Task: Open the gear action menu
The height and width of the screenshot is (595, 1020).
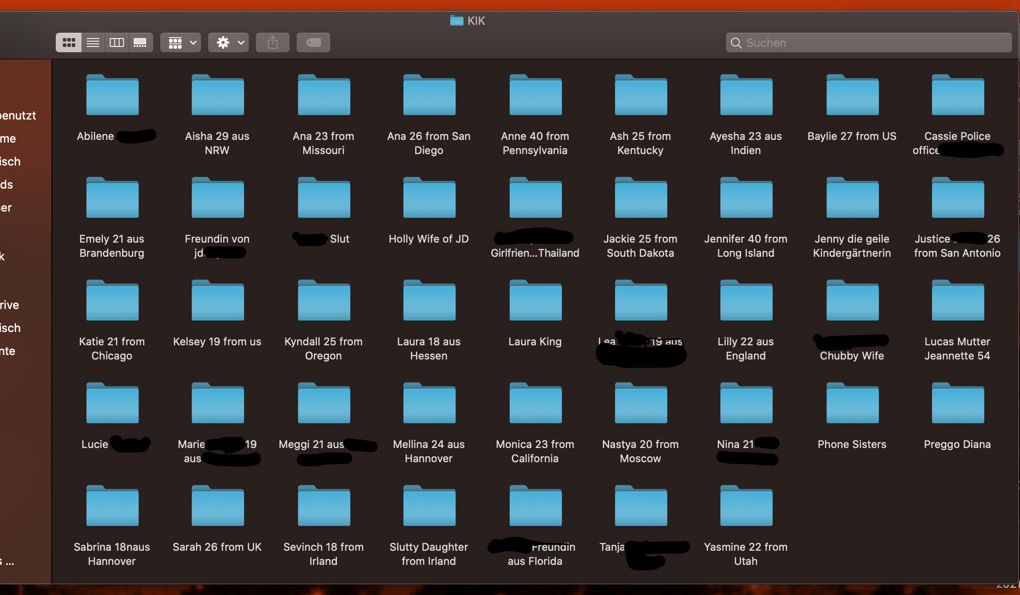Action: click(228, 42)
